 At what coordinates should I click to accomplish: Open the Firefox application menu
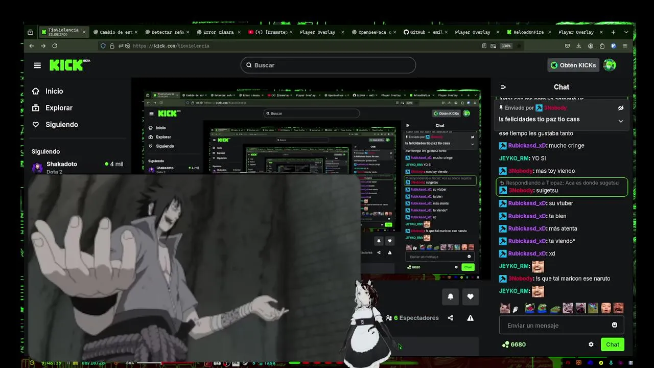(x=625, y=46)
